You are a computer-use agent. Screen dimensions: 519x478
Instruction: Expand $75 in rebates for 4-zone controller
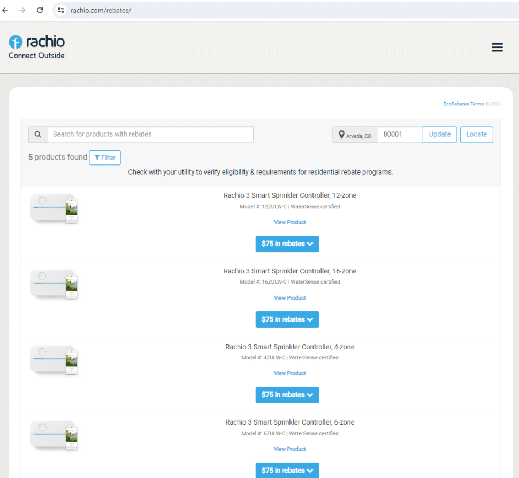point(287,395)
